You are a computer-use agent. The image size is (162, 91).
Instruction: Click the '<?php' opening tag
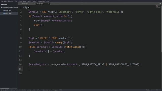point(27,8)
